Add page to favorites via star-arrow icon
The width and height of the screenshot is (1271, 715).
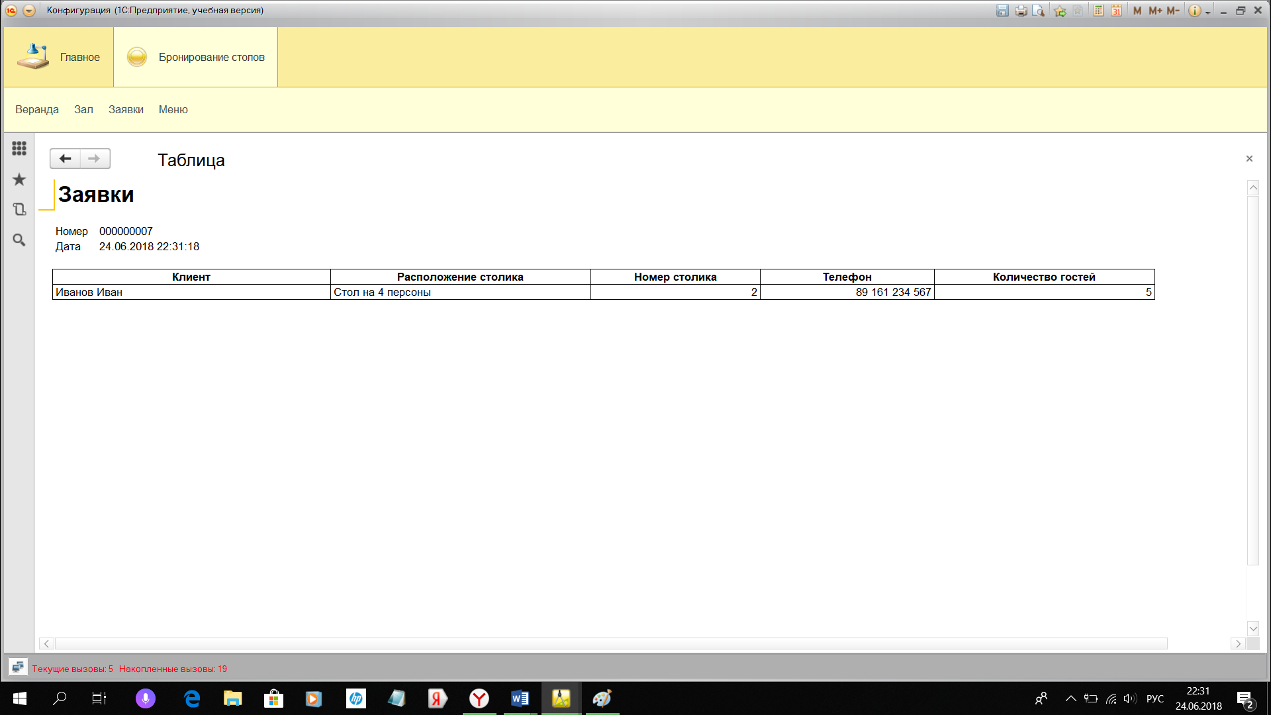1060,11
